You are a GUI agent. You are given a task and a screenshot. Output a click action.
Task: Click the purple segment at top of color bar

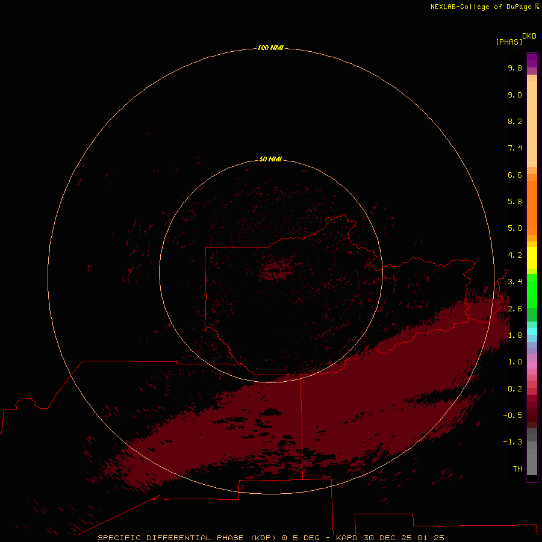click(x=532, y=61)
